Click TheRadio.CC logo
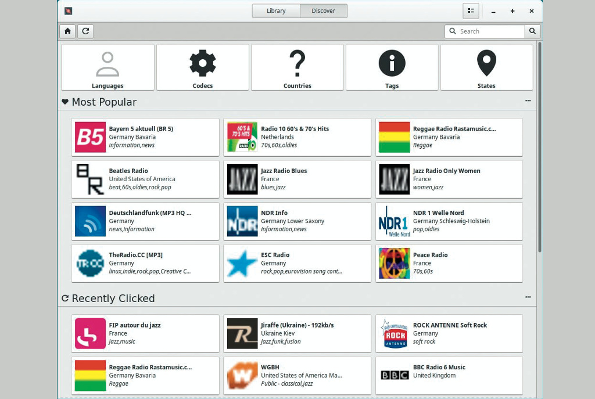The image size is (595, 399). (x=90, y=264)
